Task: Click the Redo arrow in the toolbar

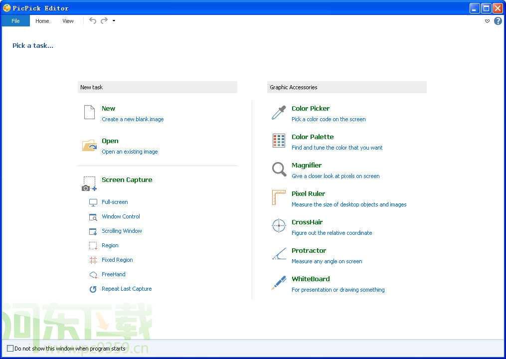Action: pos(104,20)
